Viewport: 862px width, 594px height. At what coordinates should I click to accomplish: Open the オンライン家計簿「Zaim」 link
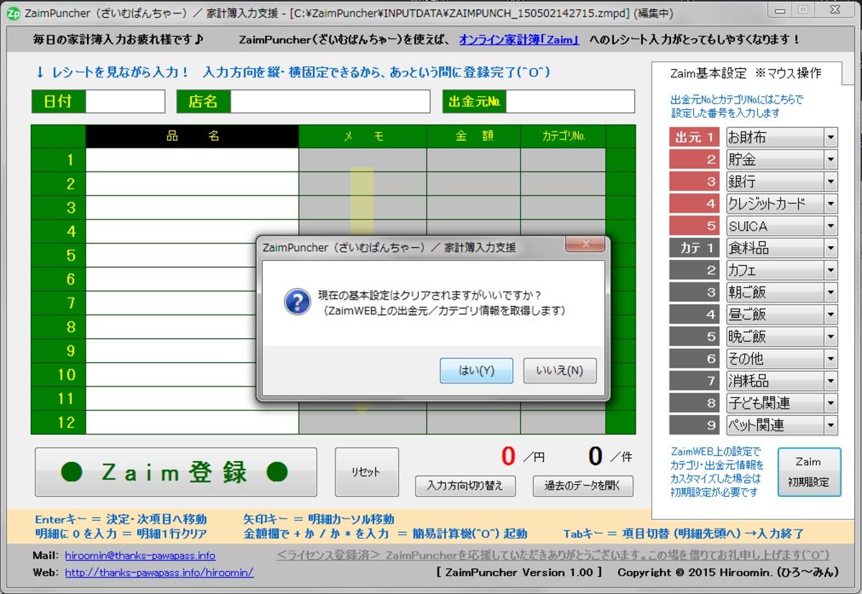point(519,40)
